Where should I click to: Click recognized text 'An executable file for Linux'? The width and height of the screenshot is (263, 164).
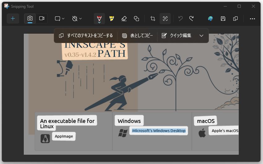tap(67, 123)
